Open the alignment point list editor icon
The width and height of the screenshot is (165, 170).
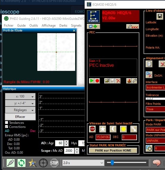coord(149,64)
